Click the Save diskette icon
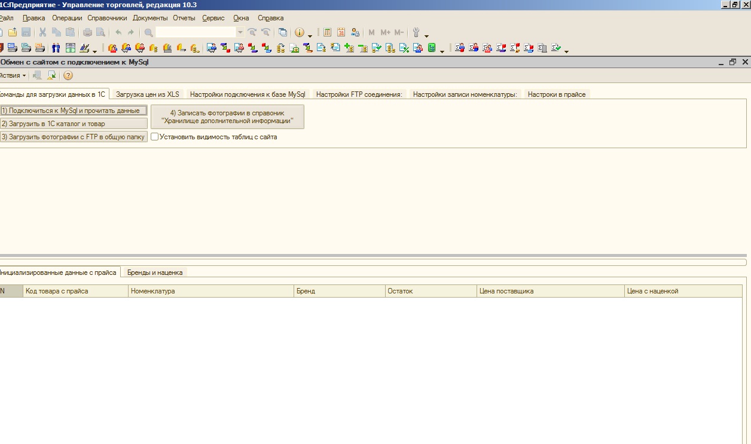The height and width of the screenshot is (444, 751). point(26,32)
